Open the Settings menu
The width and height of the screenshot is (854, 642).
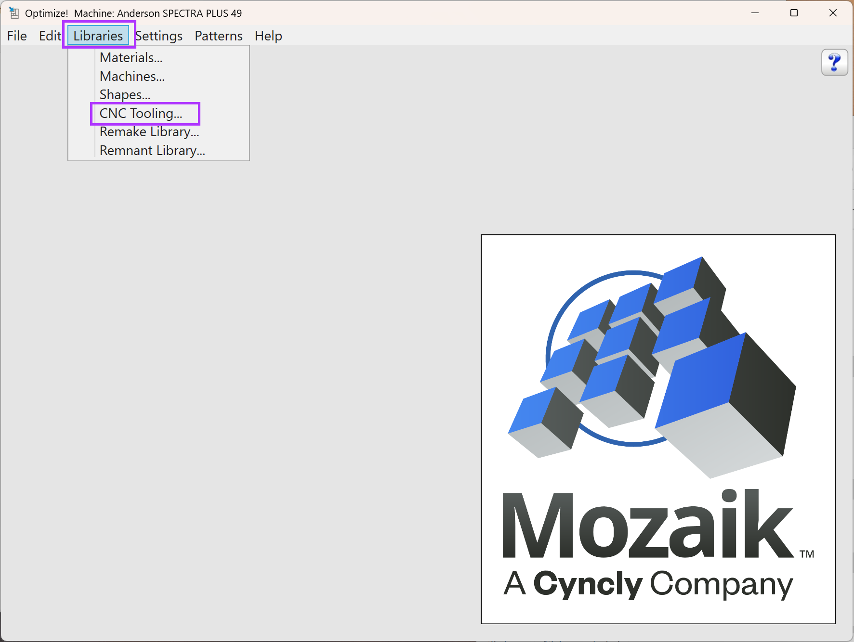159,36
